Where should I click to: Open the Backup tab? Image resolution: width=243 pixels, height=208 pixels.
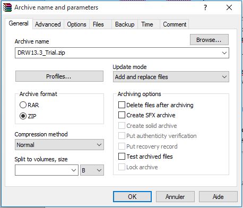point(125,24)
